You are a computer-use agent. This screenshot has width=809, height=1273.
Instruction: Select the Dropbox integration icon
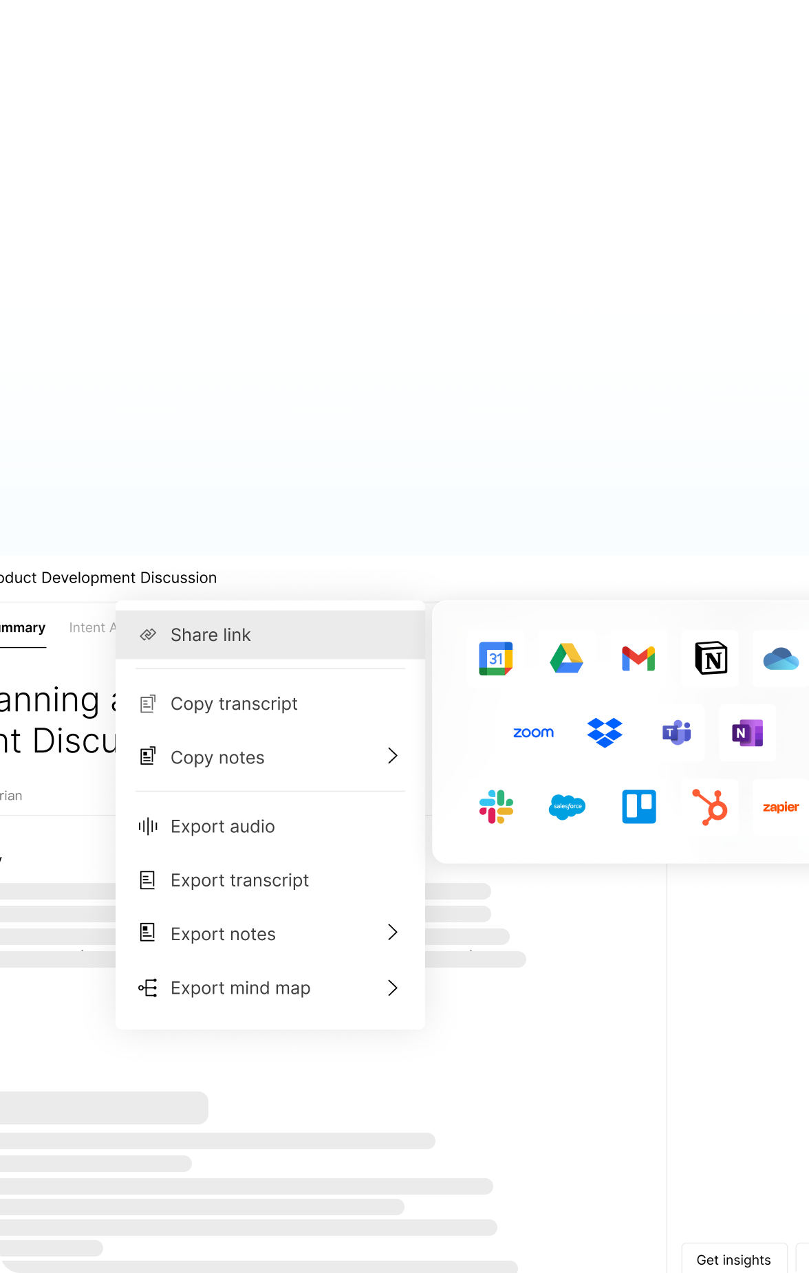click(x=605, y=733)
